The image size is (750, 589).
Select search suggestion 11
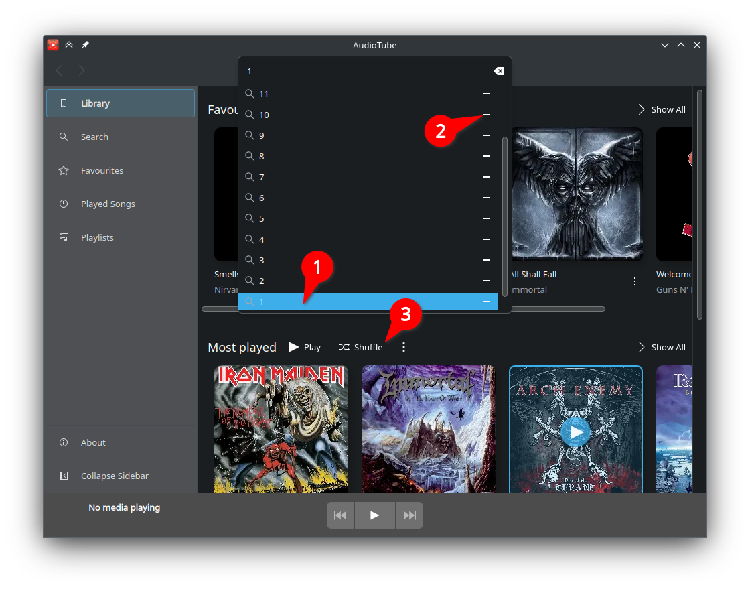pyautogui.click(x=368, y=94)
